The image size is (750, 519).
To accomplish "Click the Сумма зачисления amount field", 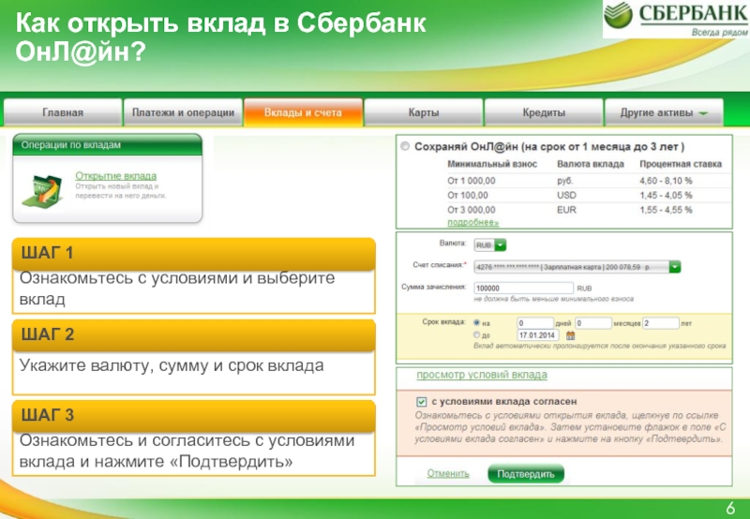I will [524, 288].
